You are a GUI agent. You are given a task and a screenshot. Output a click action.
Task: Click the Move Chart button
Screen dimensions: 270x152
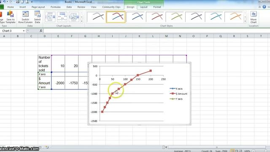point(253,17)
